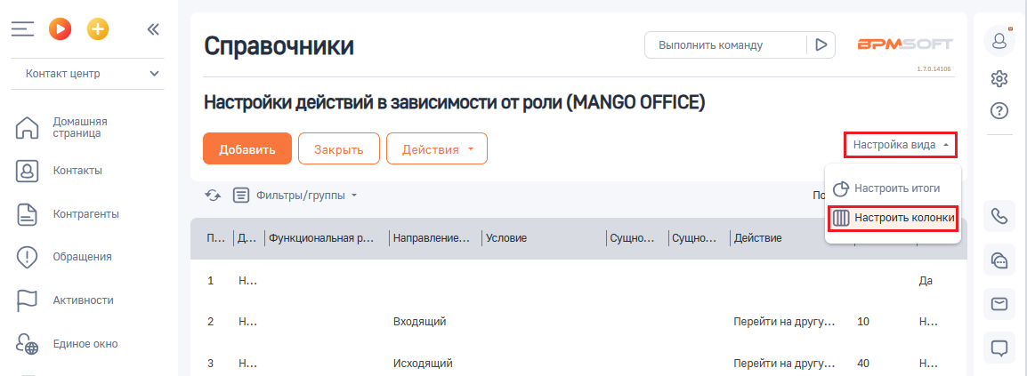Open the help question mark icon
1027x376 pixels.
click(999, 110)
